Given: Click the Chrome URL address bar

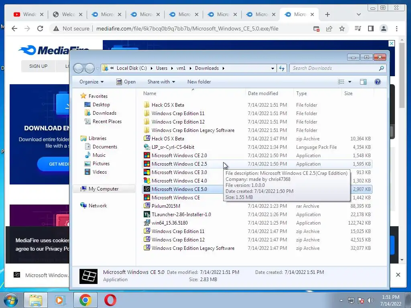Looking at the screenshot, I should coord(187,28).
